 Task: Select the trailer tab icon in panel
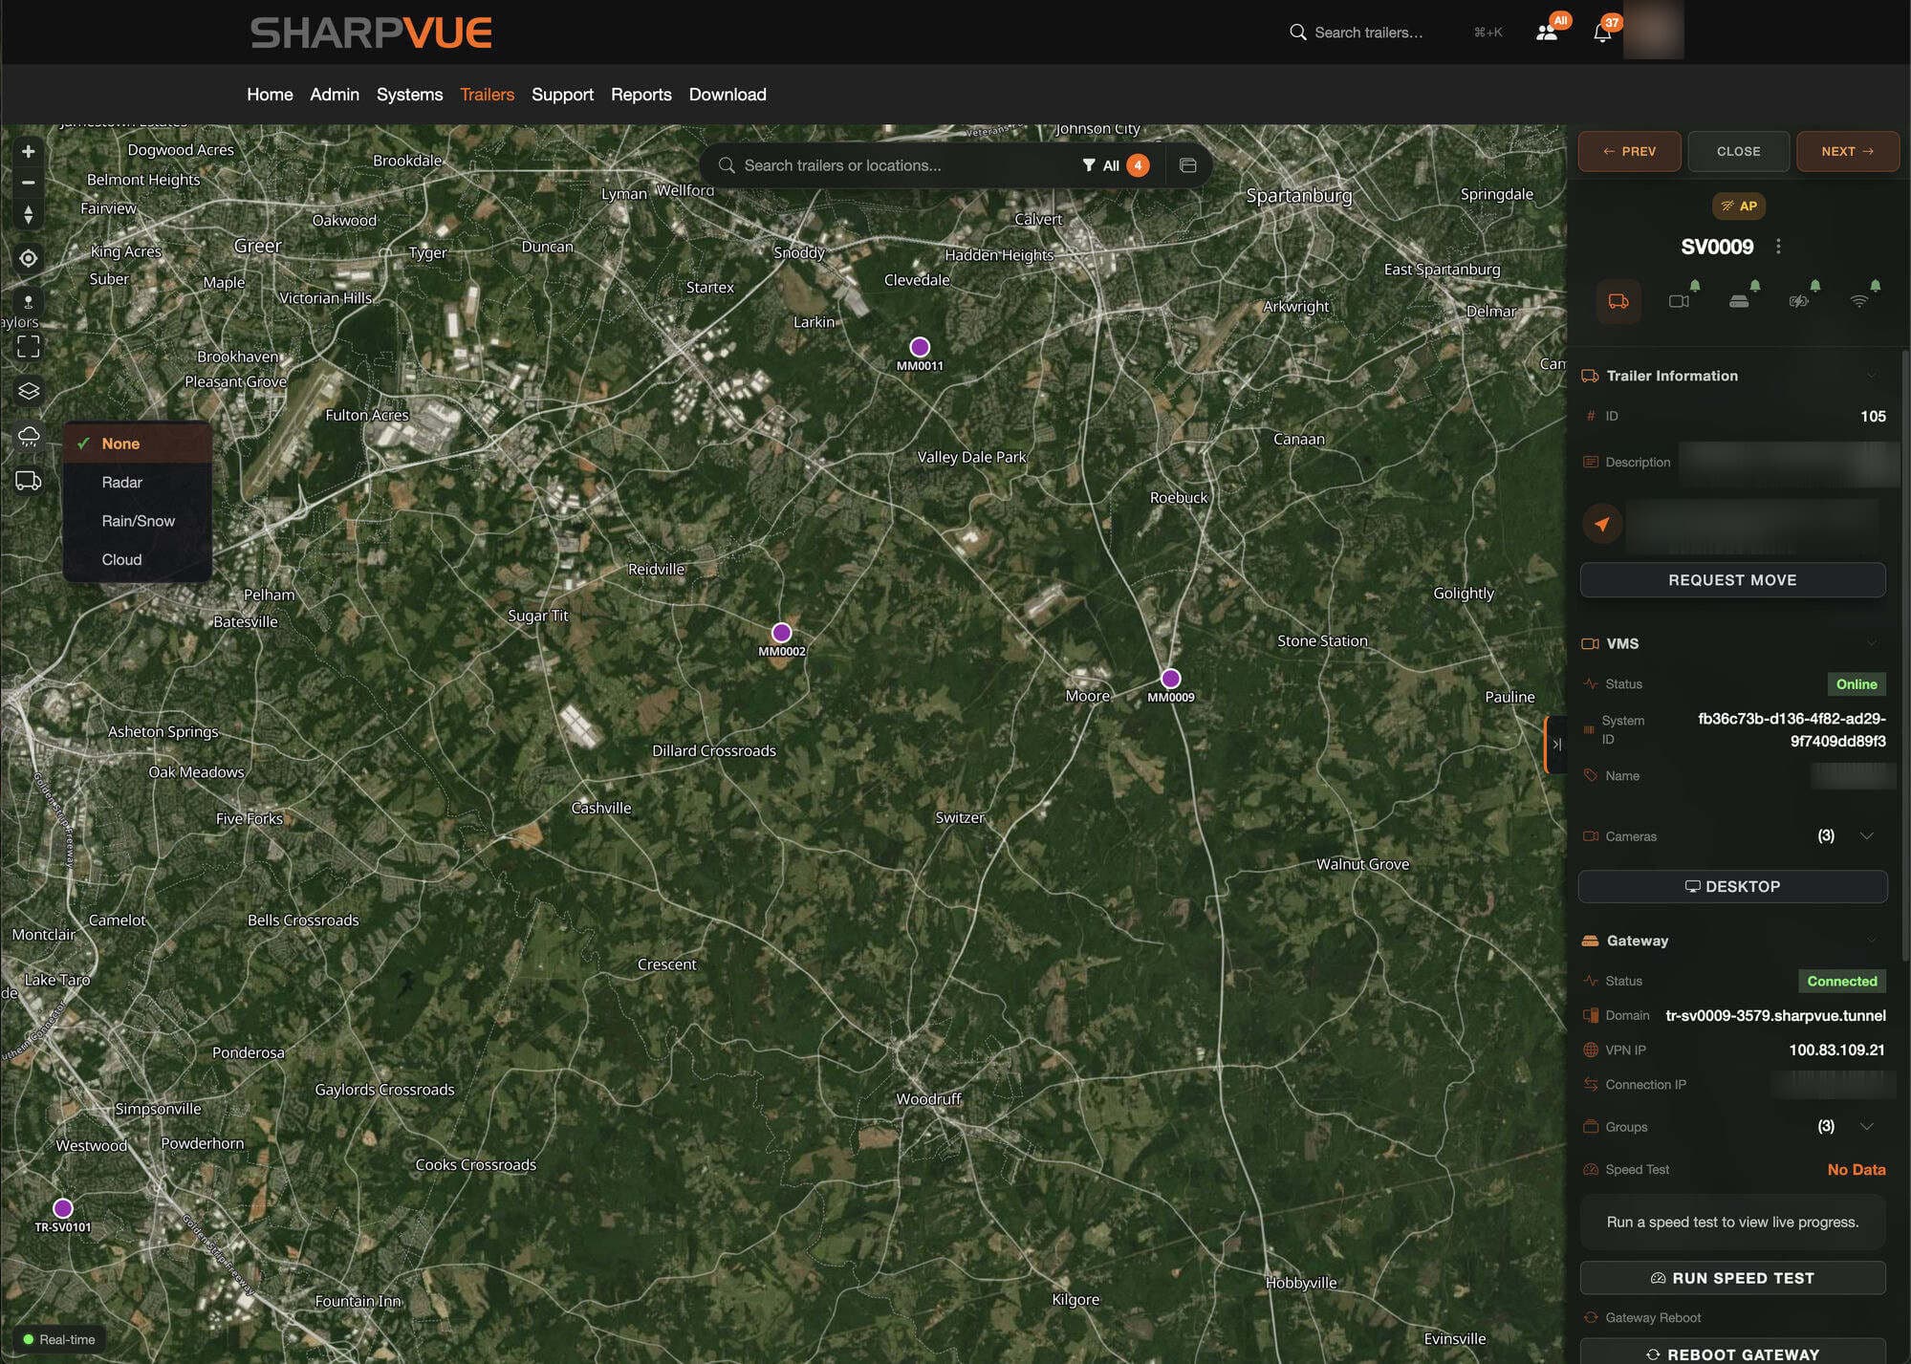(1618, 302)
